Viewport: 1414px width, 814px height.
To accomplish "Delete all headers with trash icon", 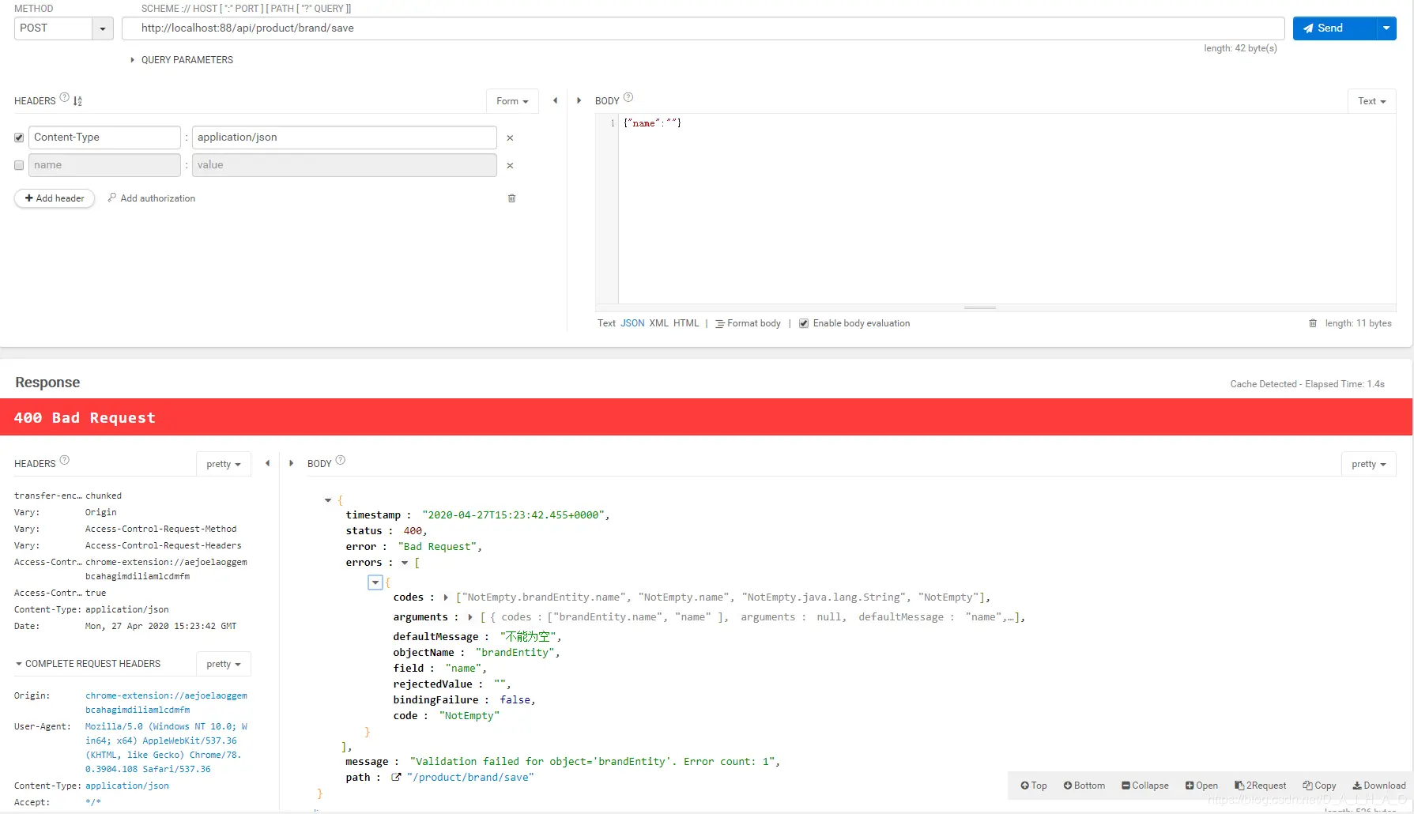I will pyautogui.click(x=511, y=198).
